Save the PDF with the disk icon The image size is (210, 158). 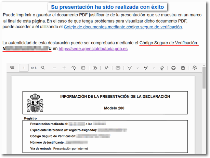[x=183, y=68]
